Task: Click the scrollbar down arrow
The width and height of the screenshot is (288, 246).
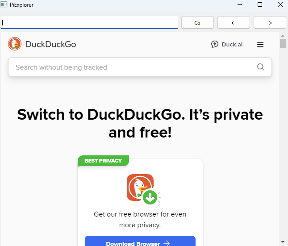Action: click(283, 242)
